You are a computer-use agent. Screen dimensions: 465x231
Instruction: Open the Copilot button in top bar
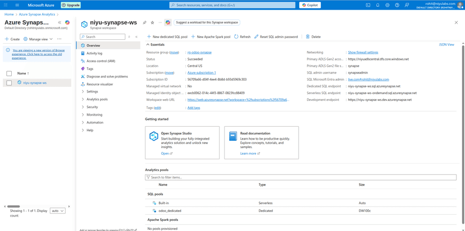(310, 5)
